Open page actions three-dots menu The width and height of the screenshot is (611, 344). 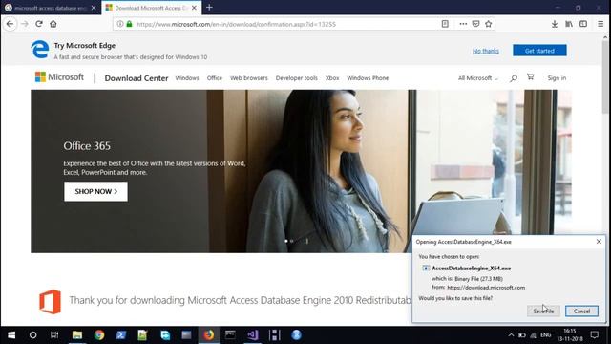(x=463, y=24)
